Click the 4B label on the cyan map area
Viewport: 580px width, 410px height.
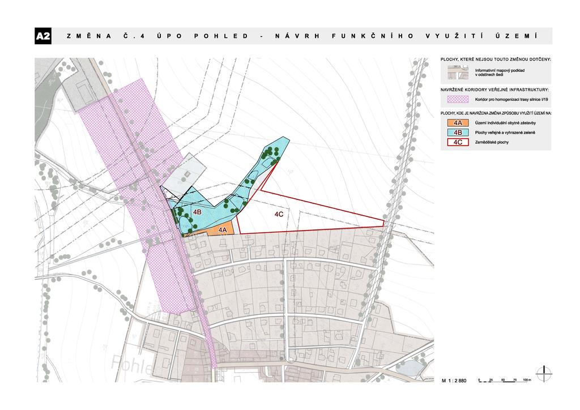coord(197,212)
